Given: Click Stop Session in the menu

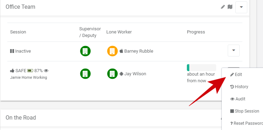Looking at the screenshot, I should (244, 111).
